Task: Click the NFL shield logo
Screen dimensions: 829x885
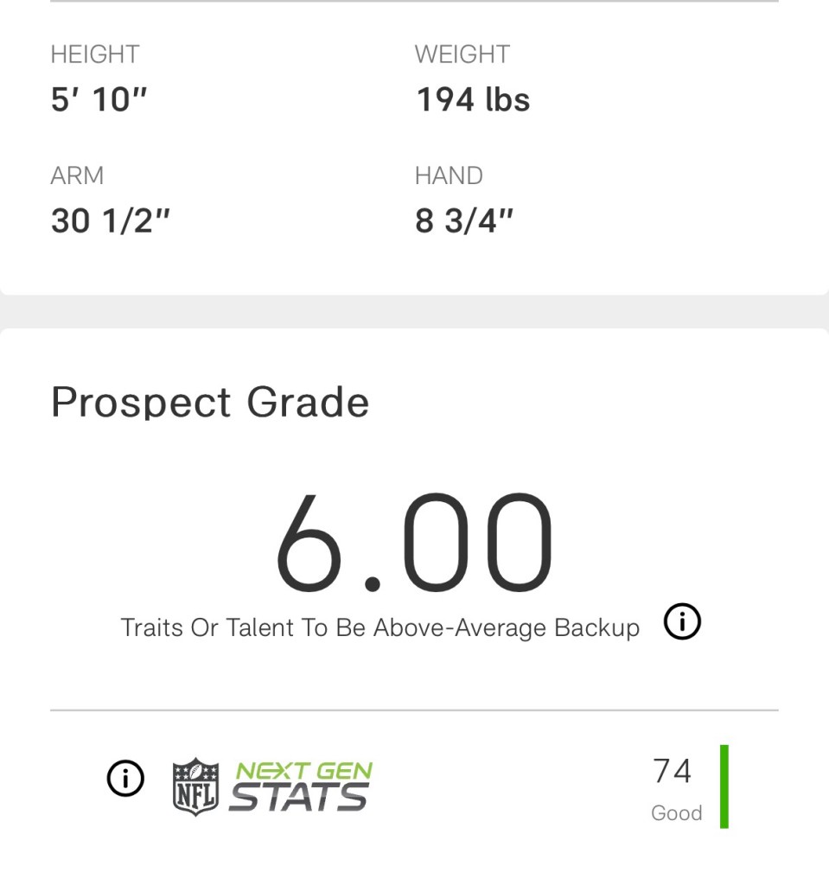Action: [x=196, y=786]
